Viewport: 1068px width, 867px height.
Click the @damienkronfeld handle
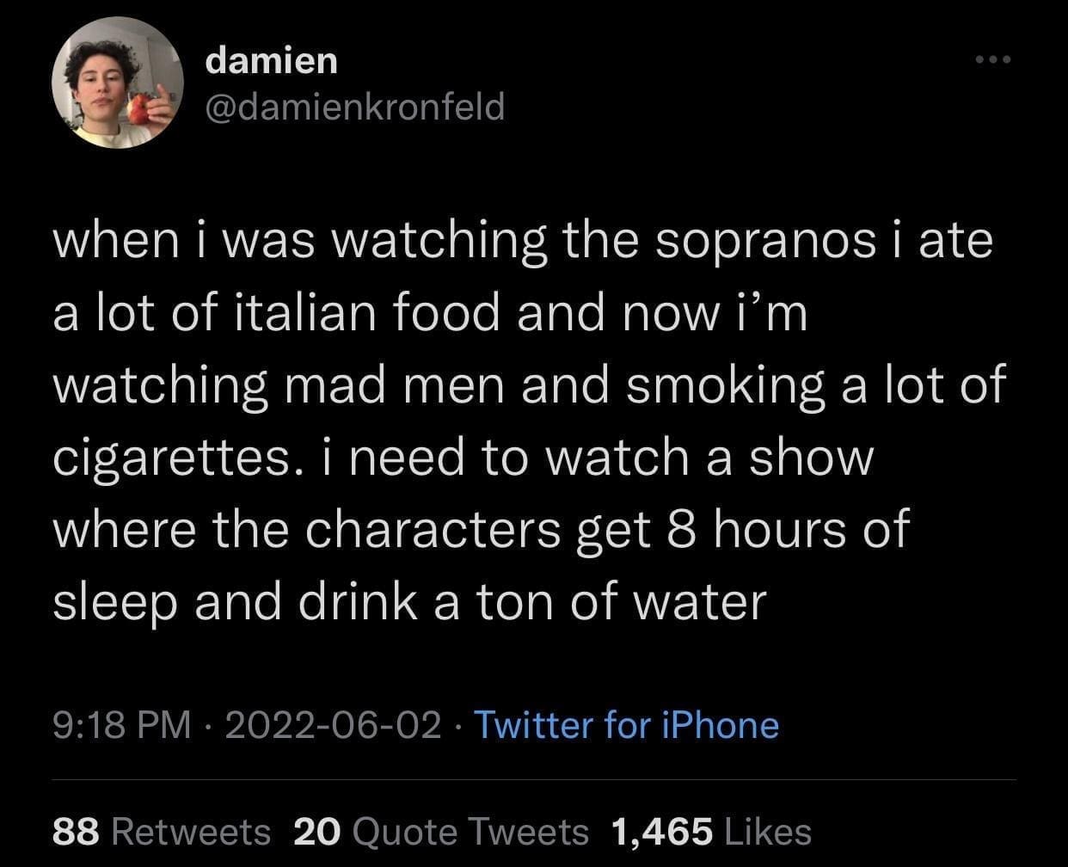[354, 108]
